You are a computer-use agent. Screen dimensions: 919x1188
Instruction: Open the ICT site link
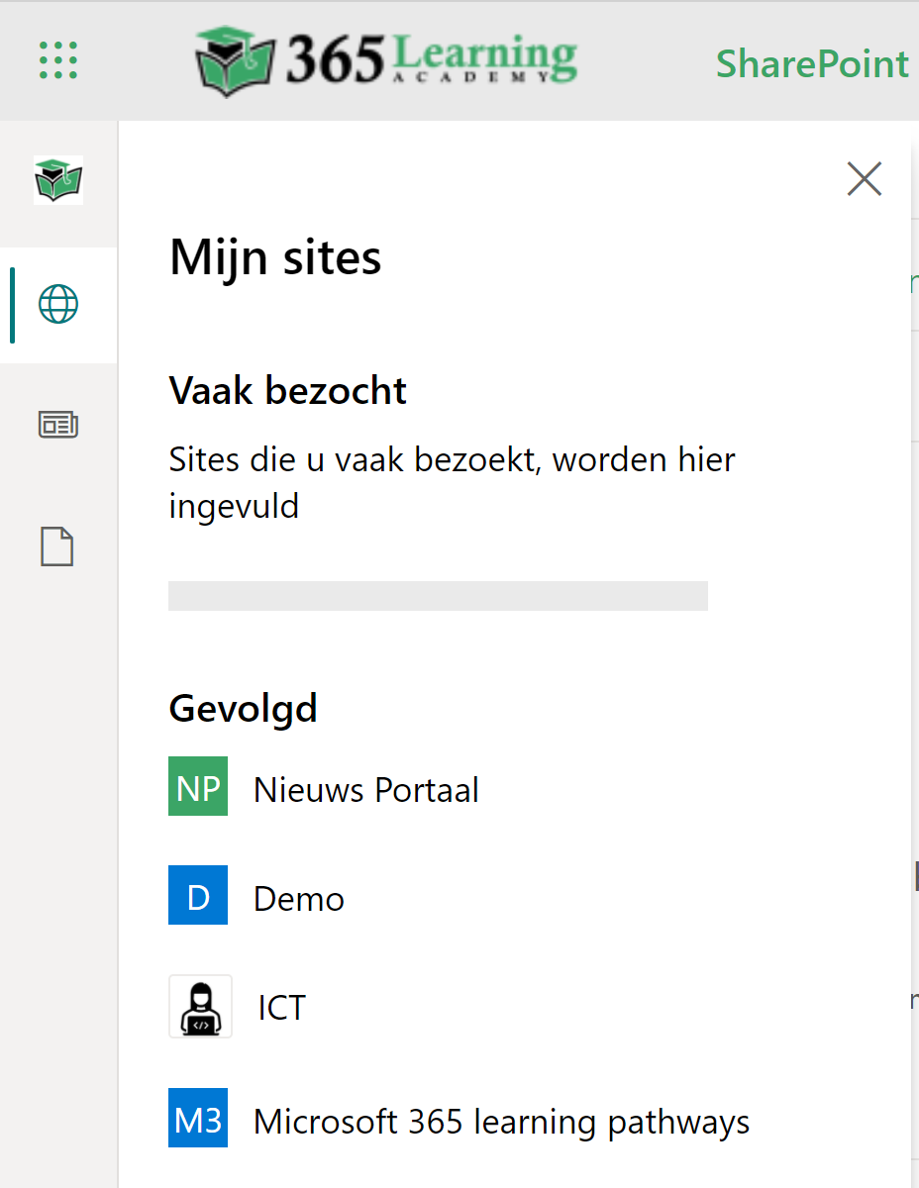click(282, 1008)
